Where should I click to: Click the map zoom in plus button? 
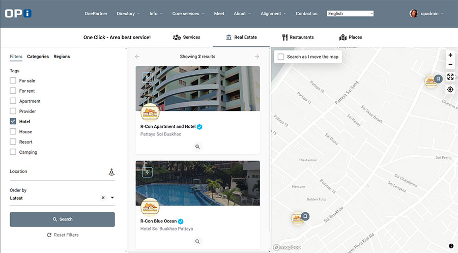pos(450,55)
